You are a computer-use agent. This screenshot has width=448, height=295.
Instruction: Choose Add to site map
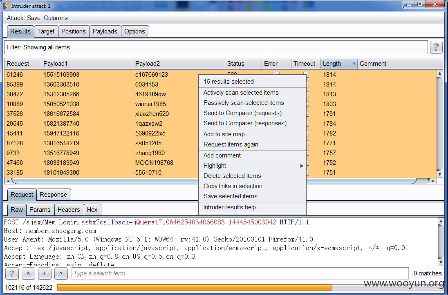[252, 134]
